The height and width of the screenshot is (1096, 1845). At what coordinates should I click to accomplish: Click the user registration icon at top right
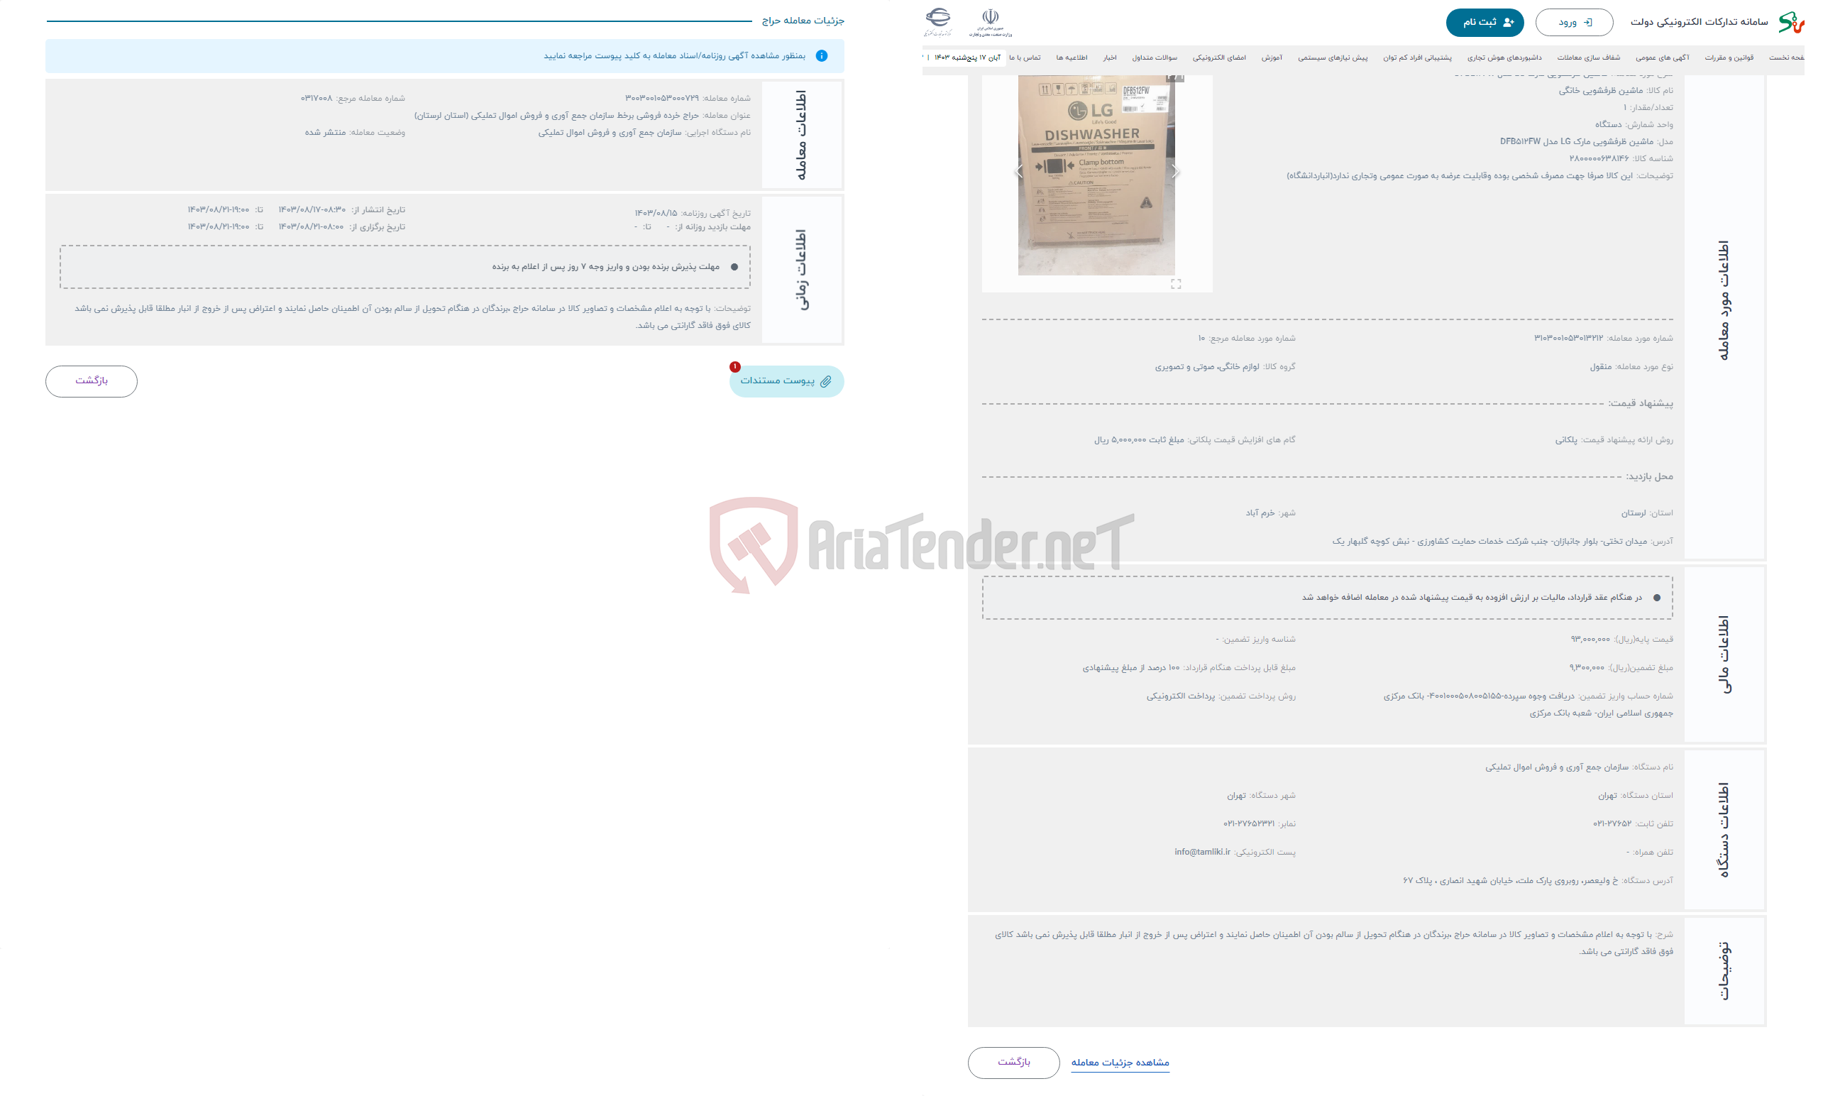pos(1504,20)
